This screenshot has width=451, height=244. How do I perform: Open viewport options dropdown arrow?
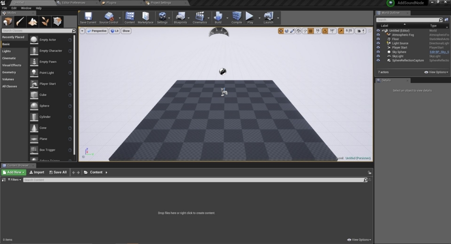tap(82, 31)
